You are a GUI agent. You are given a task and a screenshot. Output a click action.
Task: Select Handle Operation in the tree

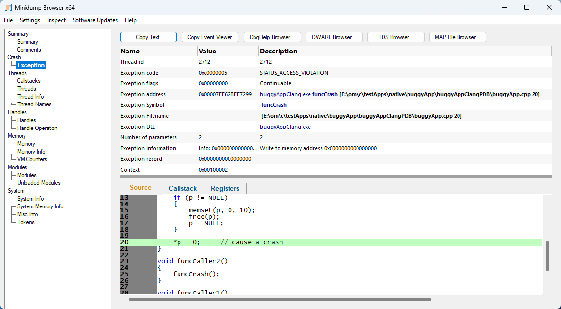[37, 128]
